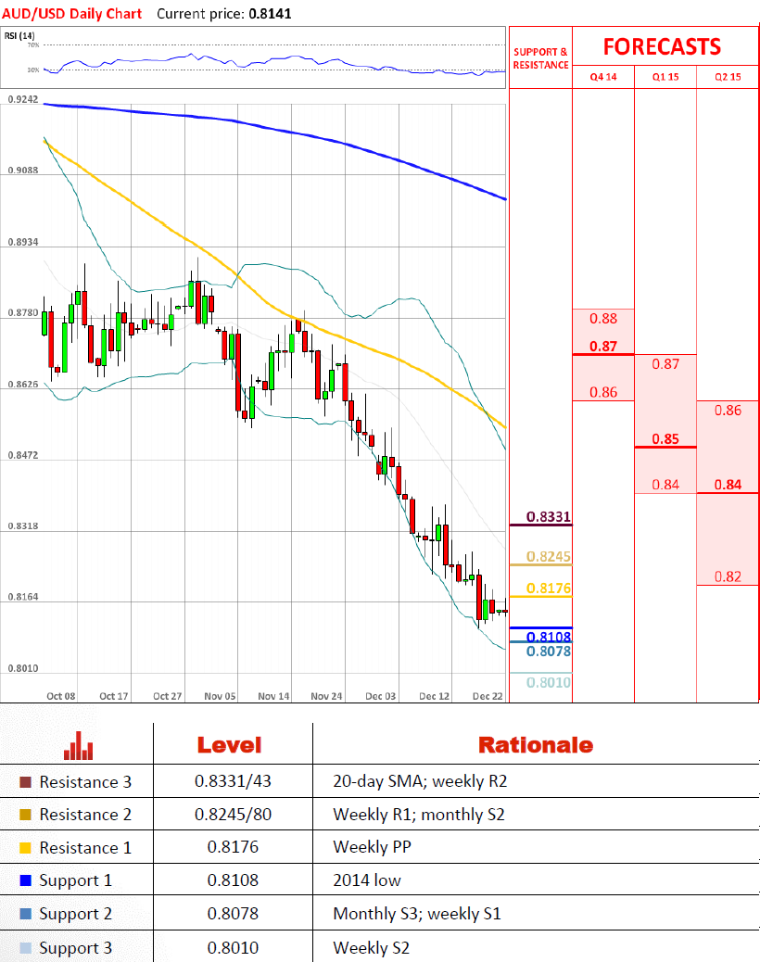Click rationale 'Monthly S3; weekly S1'

click(417, 914)
